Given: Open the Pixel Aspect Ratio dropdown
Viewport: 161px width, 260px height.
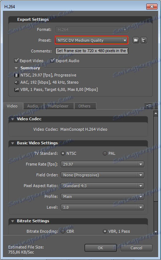Looking at the screenshot, I should click(x=102, y=186).
